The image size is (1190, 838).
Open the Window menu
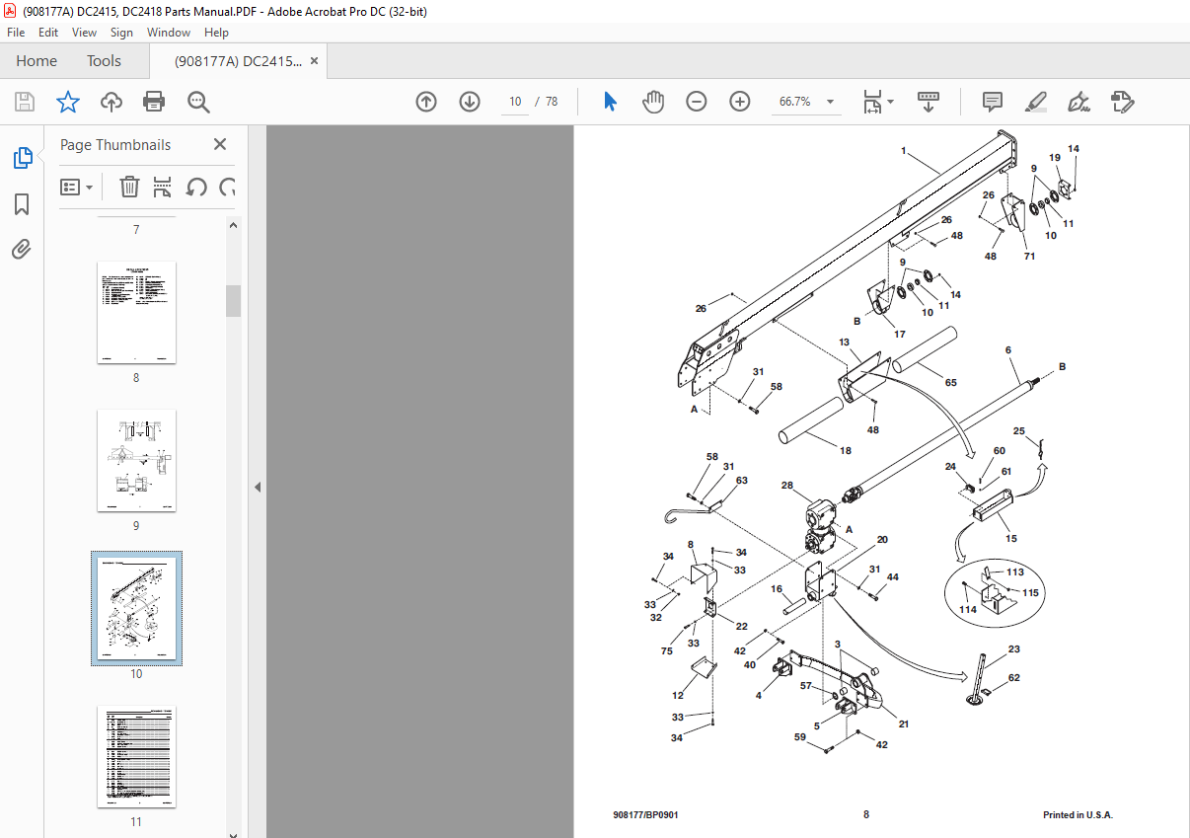169,33
